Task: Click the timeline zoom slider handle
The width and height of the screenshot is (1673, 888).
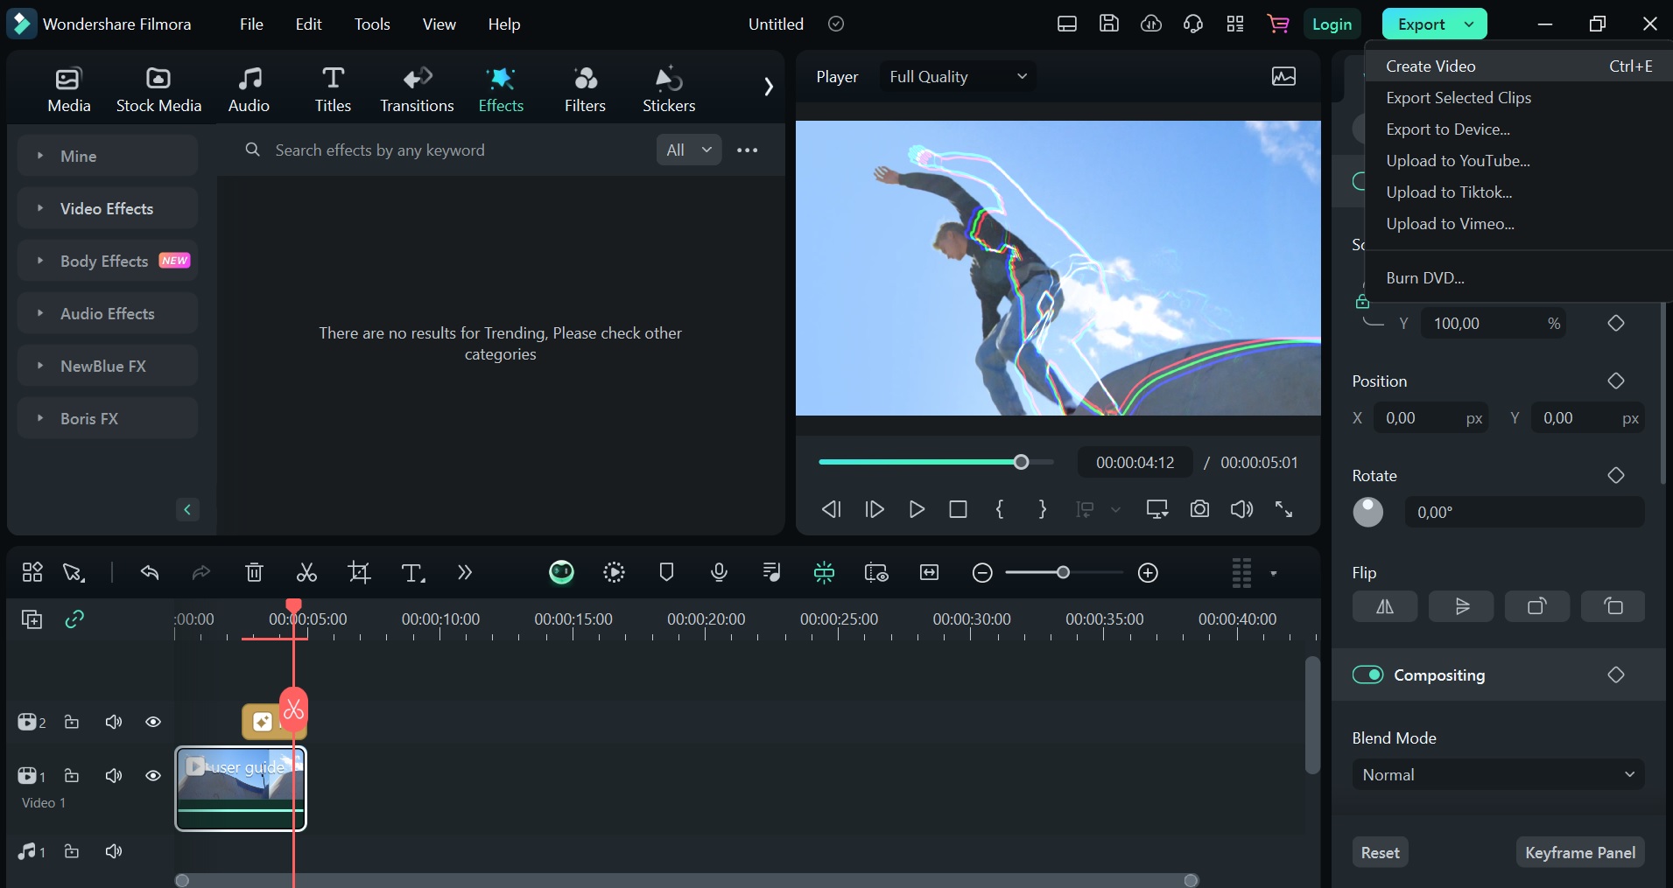Action: tap(1063, 572)
